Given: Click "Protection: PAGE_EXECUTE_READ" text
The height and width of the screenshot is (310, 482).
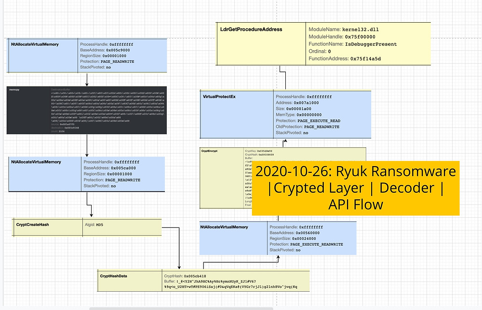Looking at the screenshot, I should click(308, 121).
